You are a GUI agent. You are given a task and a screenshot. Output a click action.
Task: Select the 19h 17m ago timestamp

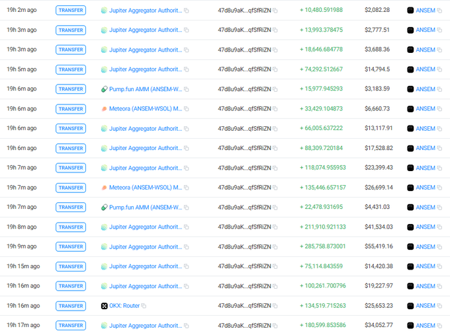tap(23, 325)
